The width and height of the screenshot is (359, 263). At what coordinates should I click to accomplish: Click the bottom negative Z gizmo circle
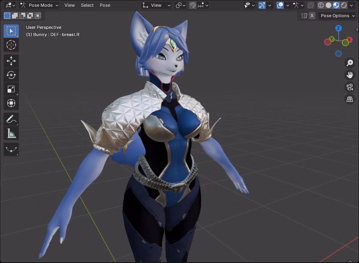(x=339, y=54)
